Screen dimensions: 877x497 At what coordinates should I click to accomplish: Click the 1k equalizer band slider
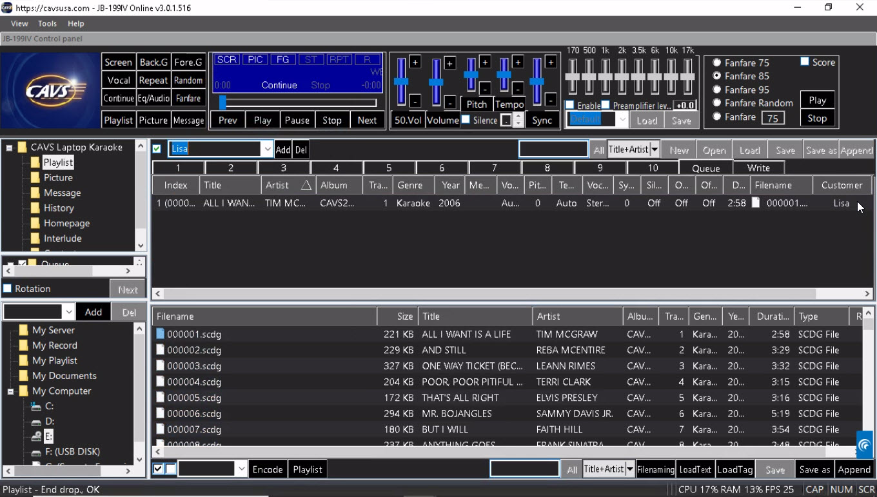tap(605, 76)
